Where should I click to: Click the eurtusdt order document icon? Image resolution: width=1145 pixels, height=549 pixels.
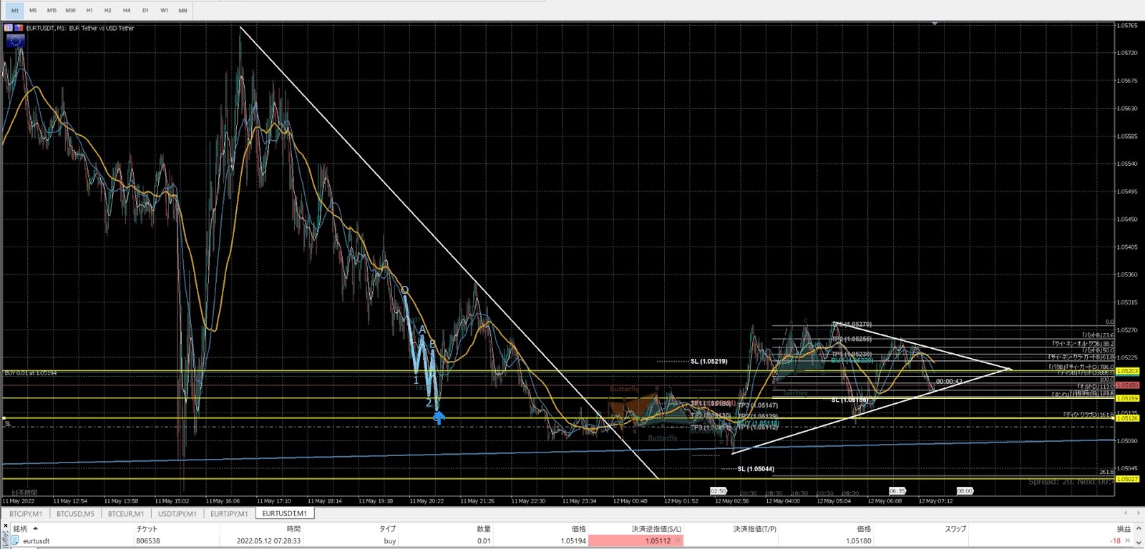pyautogui.click(x=15, y=541)
